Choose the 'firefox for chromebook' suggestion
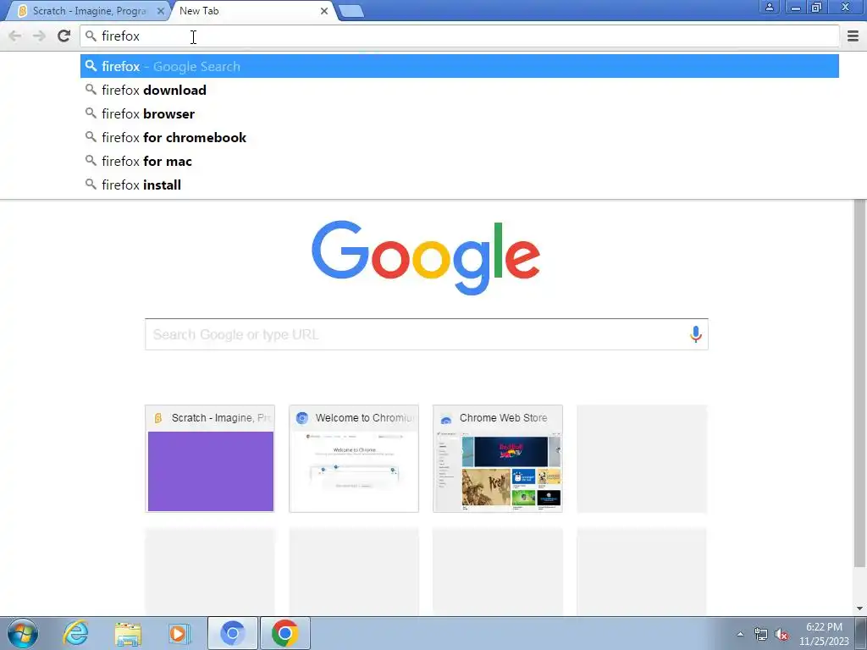This screenshot has width=867, height=650. point(460,138)
